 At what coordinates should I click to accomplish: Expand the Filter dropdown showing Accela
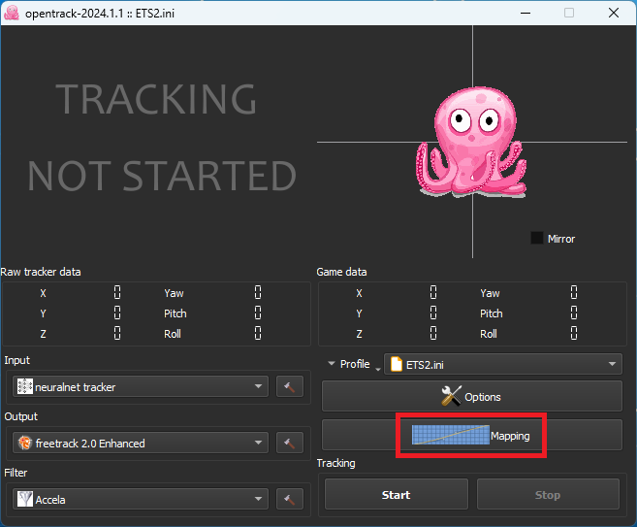click(141, 499)
